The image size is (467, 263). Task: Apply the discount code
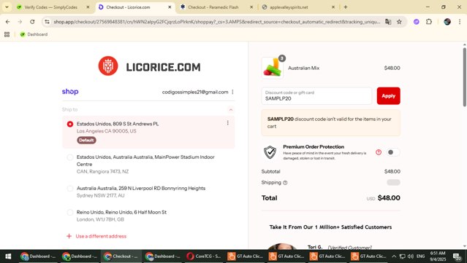(x=388, y=96)
